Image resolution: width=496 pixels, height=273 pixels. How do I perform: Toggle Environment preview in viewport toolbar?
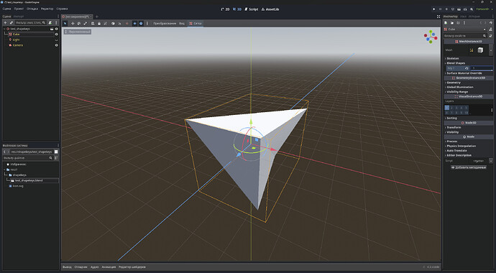click(141, 24)
